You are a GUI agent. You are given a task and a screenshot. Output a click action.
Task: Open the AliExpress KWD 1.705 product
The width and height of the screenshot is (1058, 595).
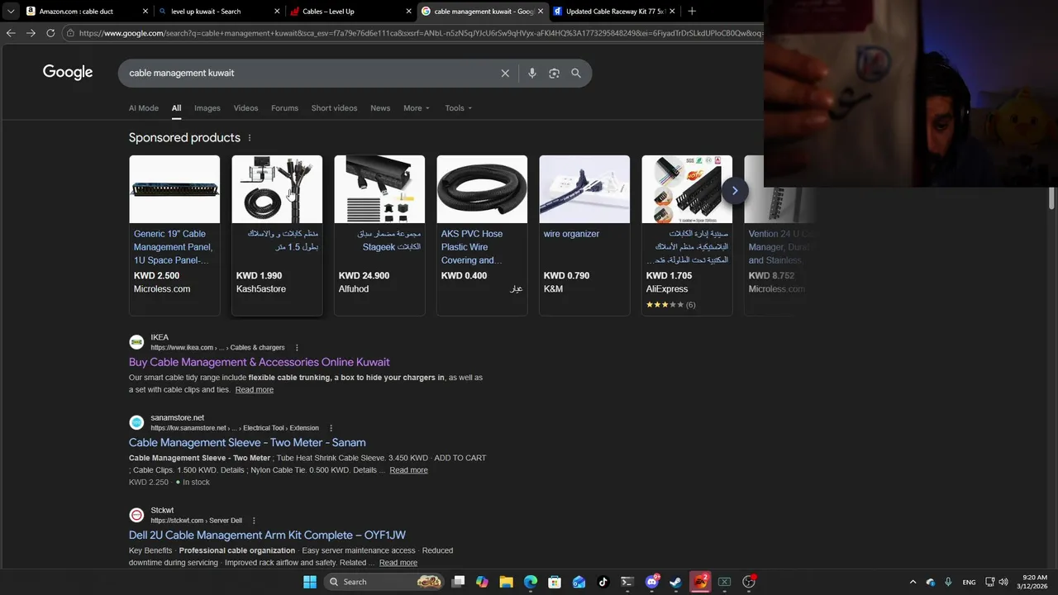pyautogui.click(x=687, y=236)
